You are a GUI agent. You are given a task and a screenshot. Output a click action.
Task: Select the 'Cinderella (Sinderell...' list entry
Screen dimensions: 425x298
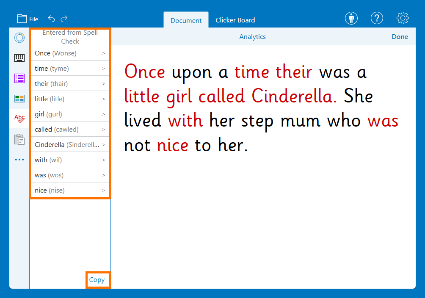(70, 144)
